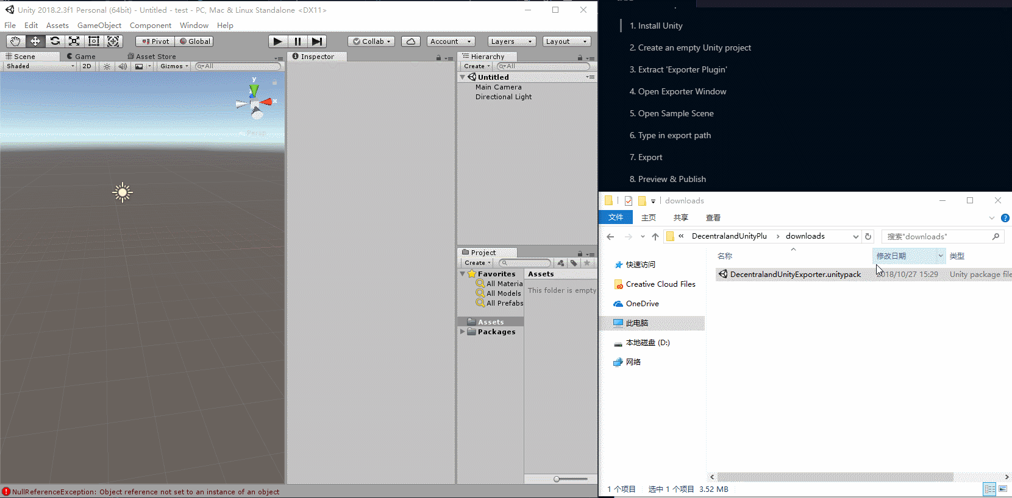
Task: Toggle 2D view mode in Scene
Action: 87,66
